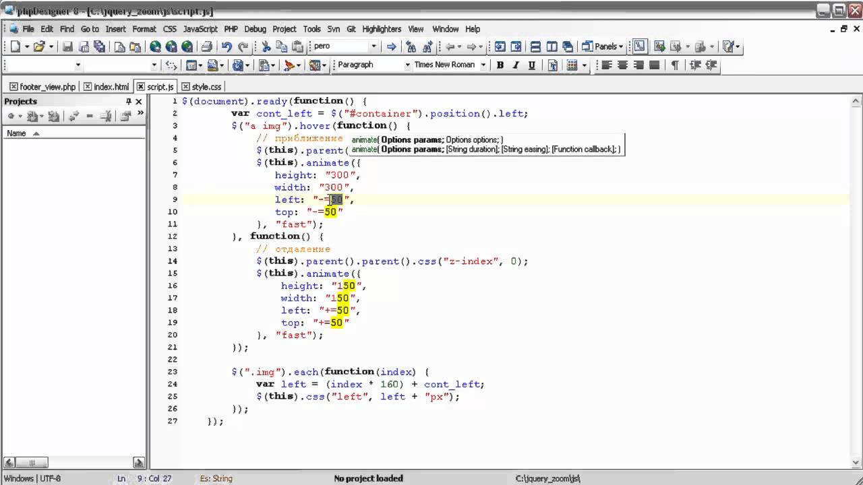Click the Find binoculars icon
The width and height of the screenshot is (863, 485).
coord(411,46)
